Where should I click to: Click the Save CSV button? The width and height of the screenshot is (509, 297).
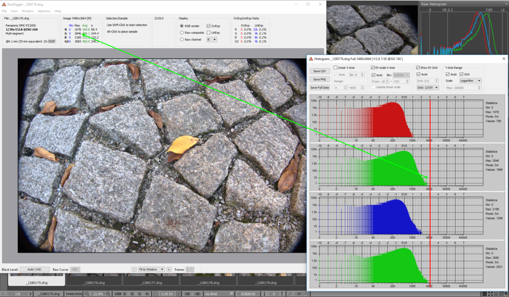tap(320, 72)
